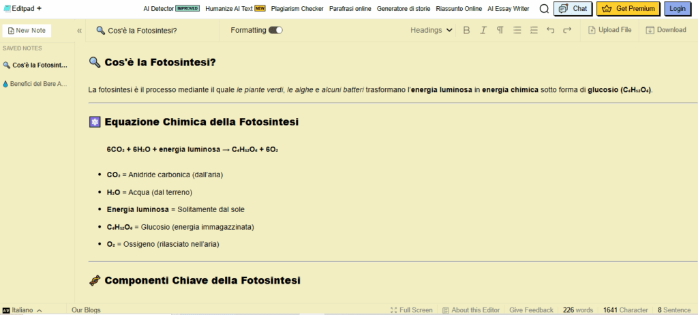Click the Login button
This screenshot has width=698, height=315.
point(678,9)
